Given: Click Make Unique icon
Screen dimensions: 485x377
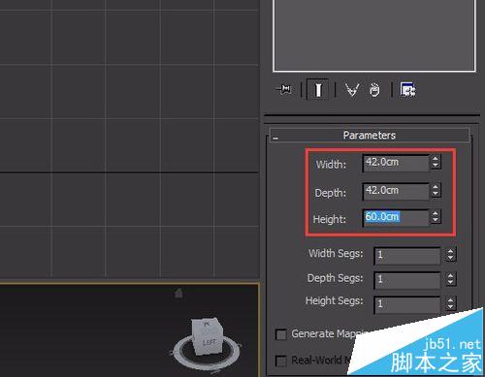Looking at the screenshot, I should coord(352,89).
